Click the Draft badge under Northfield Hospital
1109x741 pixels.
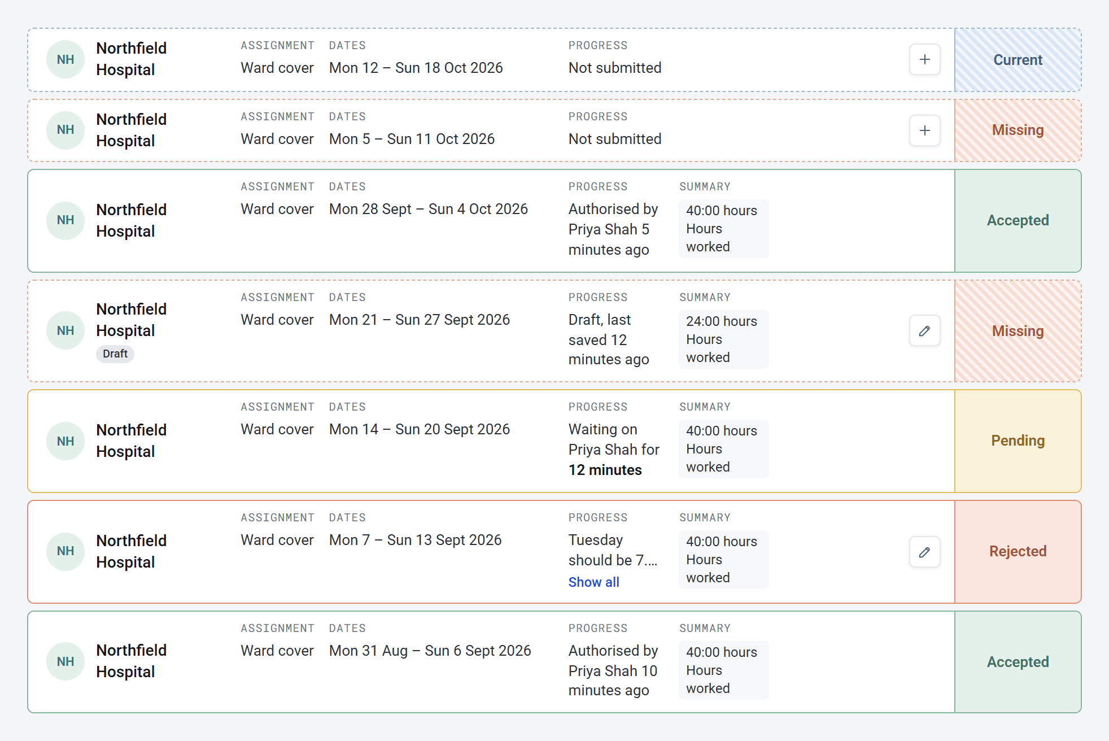click(x=115, y=354)
